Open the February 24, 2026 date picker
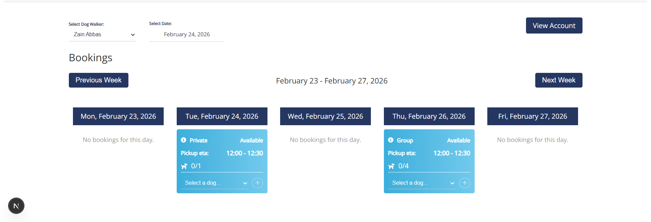This screenshot has height=222, width=651. [x=187, y=35]
